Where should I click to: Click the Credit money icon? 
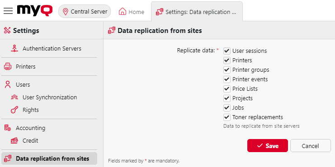[14, 141]
